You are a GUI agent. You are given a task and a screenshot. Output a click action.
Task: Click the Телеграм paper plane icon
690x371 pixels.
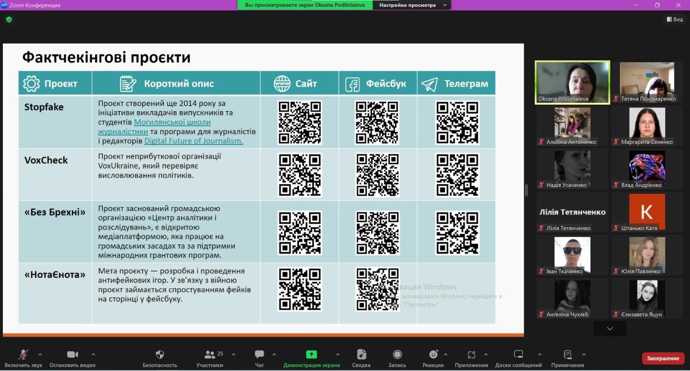[x=430, y=85]
